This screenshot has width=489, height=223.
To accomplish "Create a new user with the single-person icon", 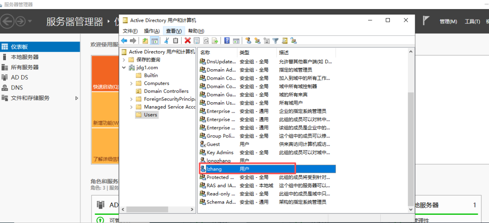I will point(248,41).
